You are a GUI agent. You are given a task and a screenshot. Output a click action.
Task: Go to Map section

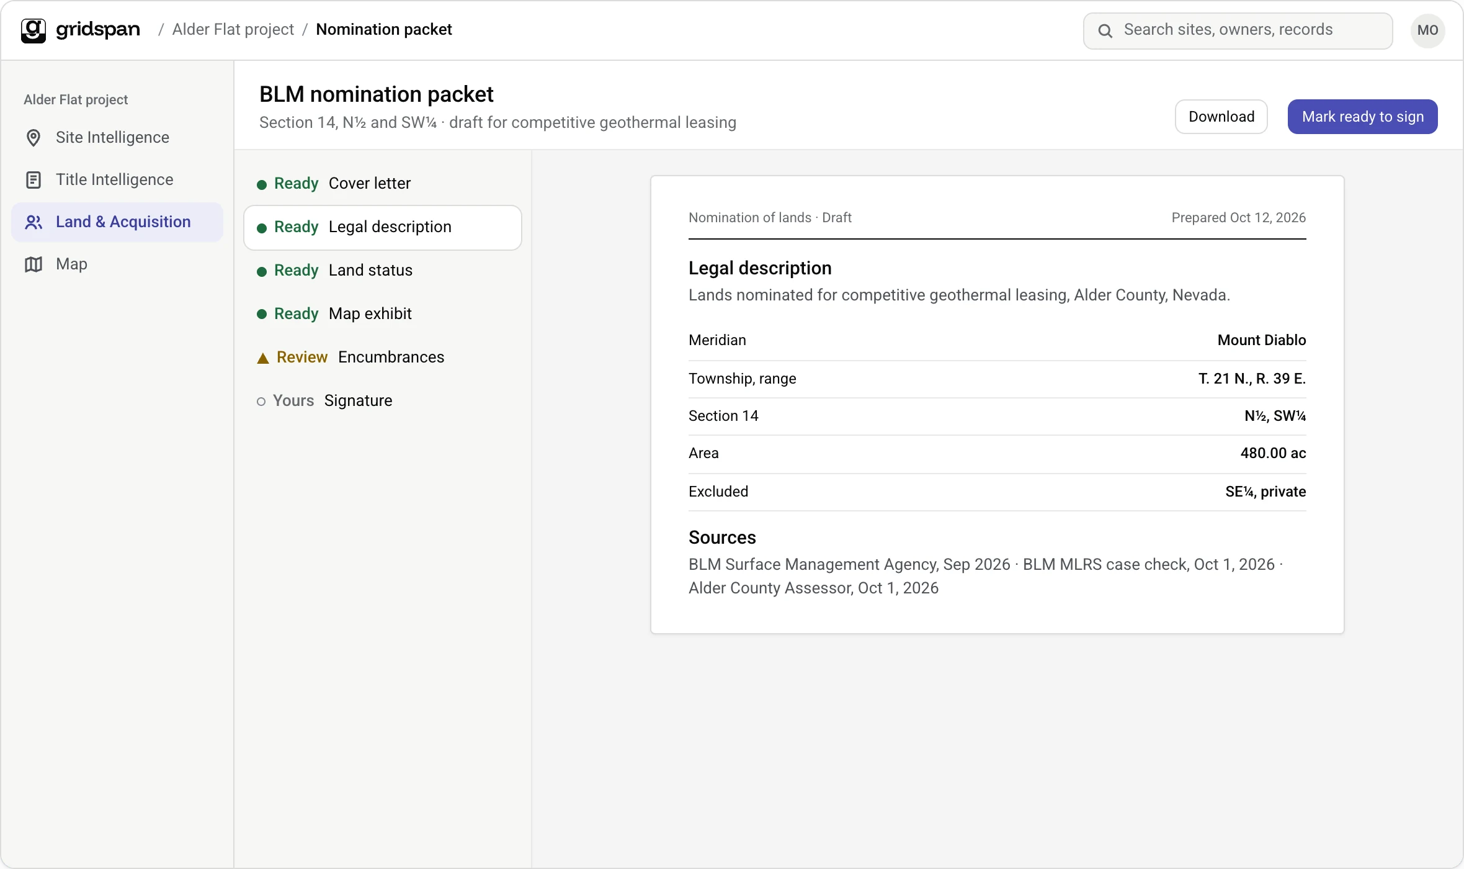click(117, 264)
